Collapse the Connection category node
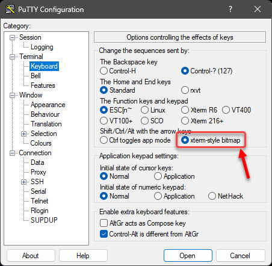Viewport: 272px width, 266px height. (13, 153)
